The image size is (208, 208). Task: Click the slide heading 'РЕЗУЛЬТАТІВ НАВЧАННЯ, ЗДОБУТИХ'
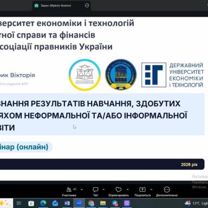click(106, 104)
